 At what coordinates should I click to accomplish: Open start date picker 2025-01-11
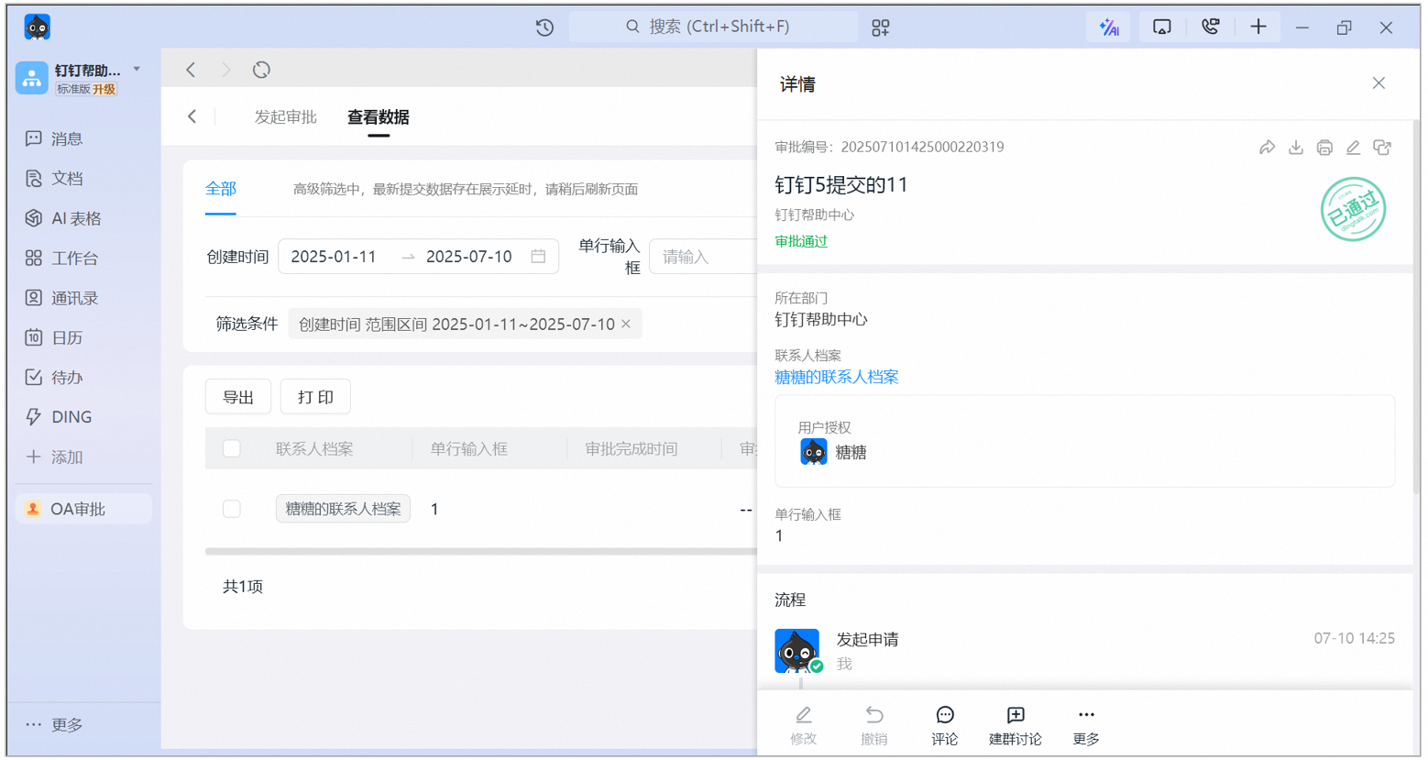click(334, 257)
